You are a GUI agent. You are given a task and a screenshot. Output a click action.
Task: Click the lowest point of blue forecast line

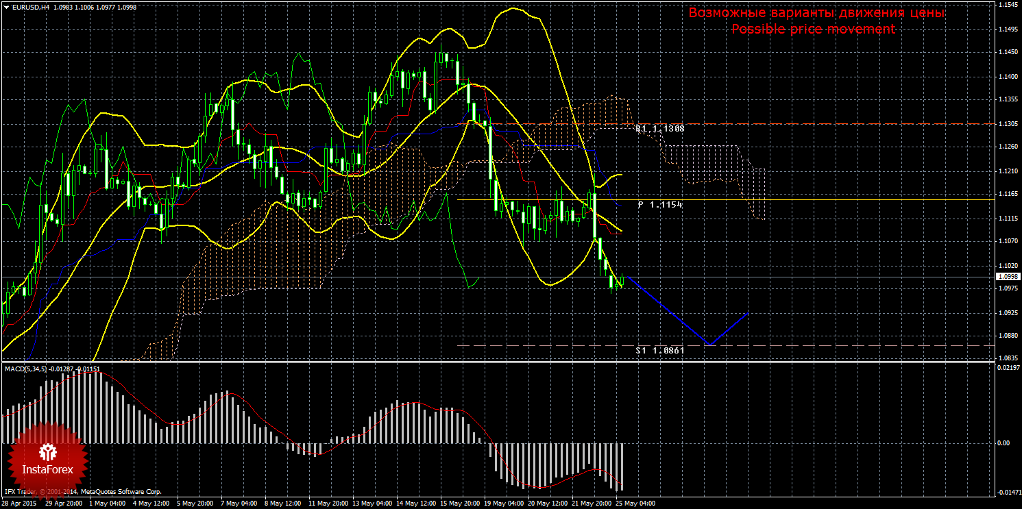tap(708, 344)
